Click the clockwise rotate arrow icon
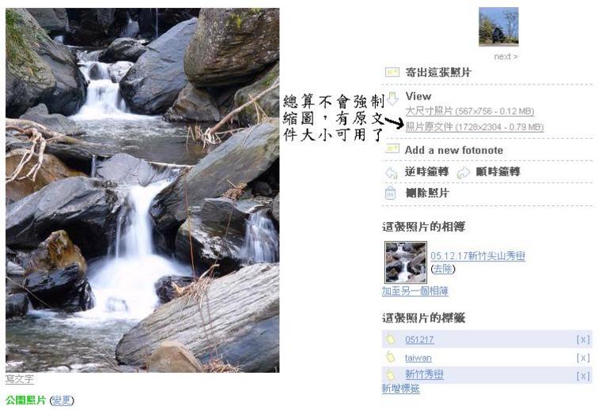 463,173
